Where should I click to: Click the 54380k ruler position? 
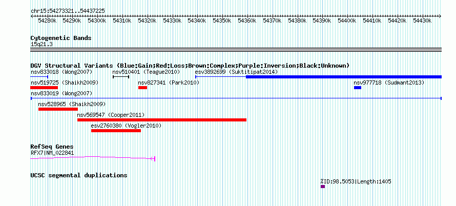coord(297,20)
